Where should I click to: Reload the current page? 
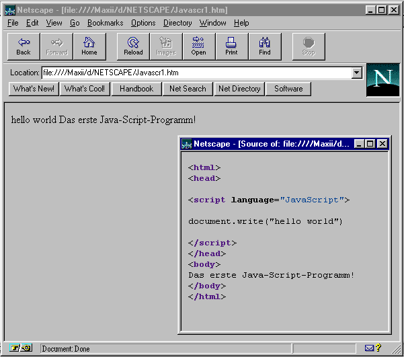click(x=133, y=46)
